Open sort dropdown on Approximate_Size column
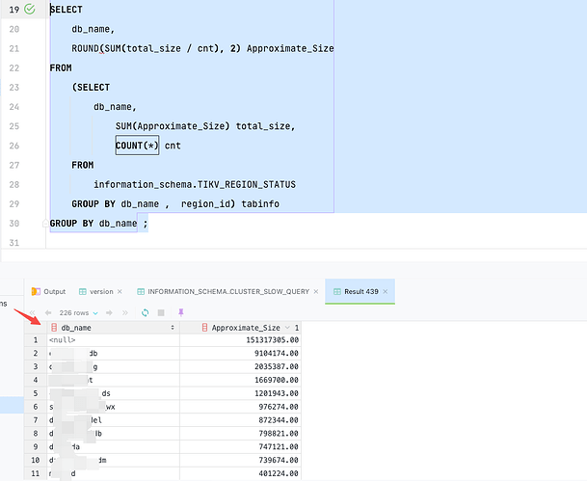 point(286,328)
